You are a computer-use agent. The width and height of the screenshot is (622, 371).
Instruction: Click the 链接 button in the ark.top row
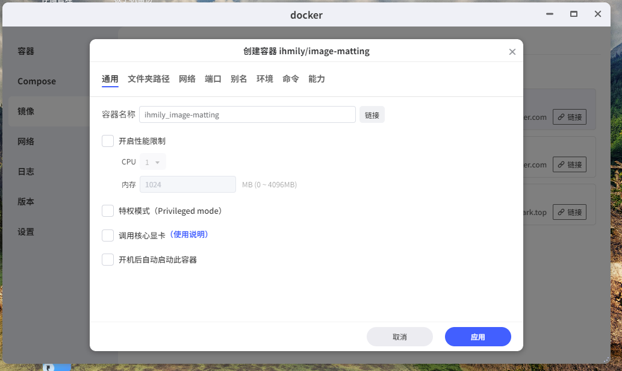coord(570,212)
